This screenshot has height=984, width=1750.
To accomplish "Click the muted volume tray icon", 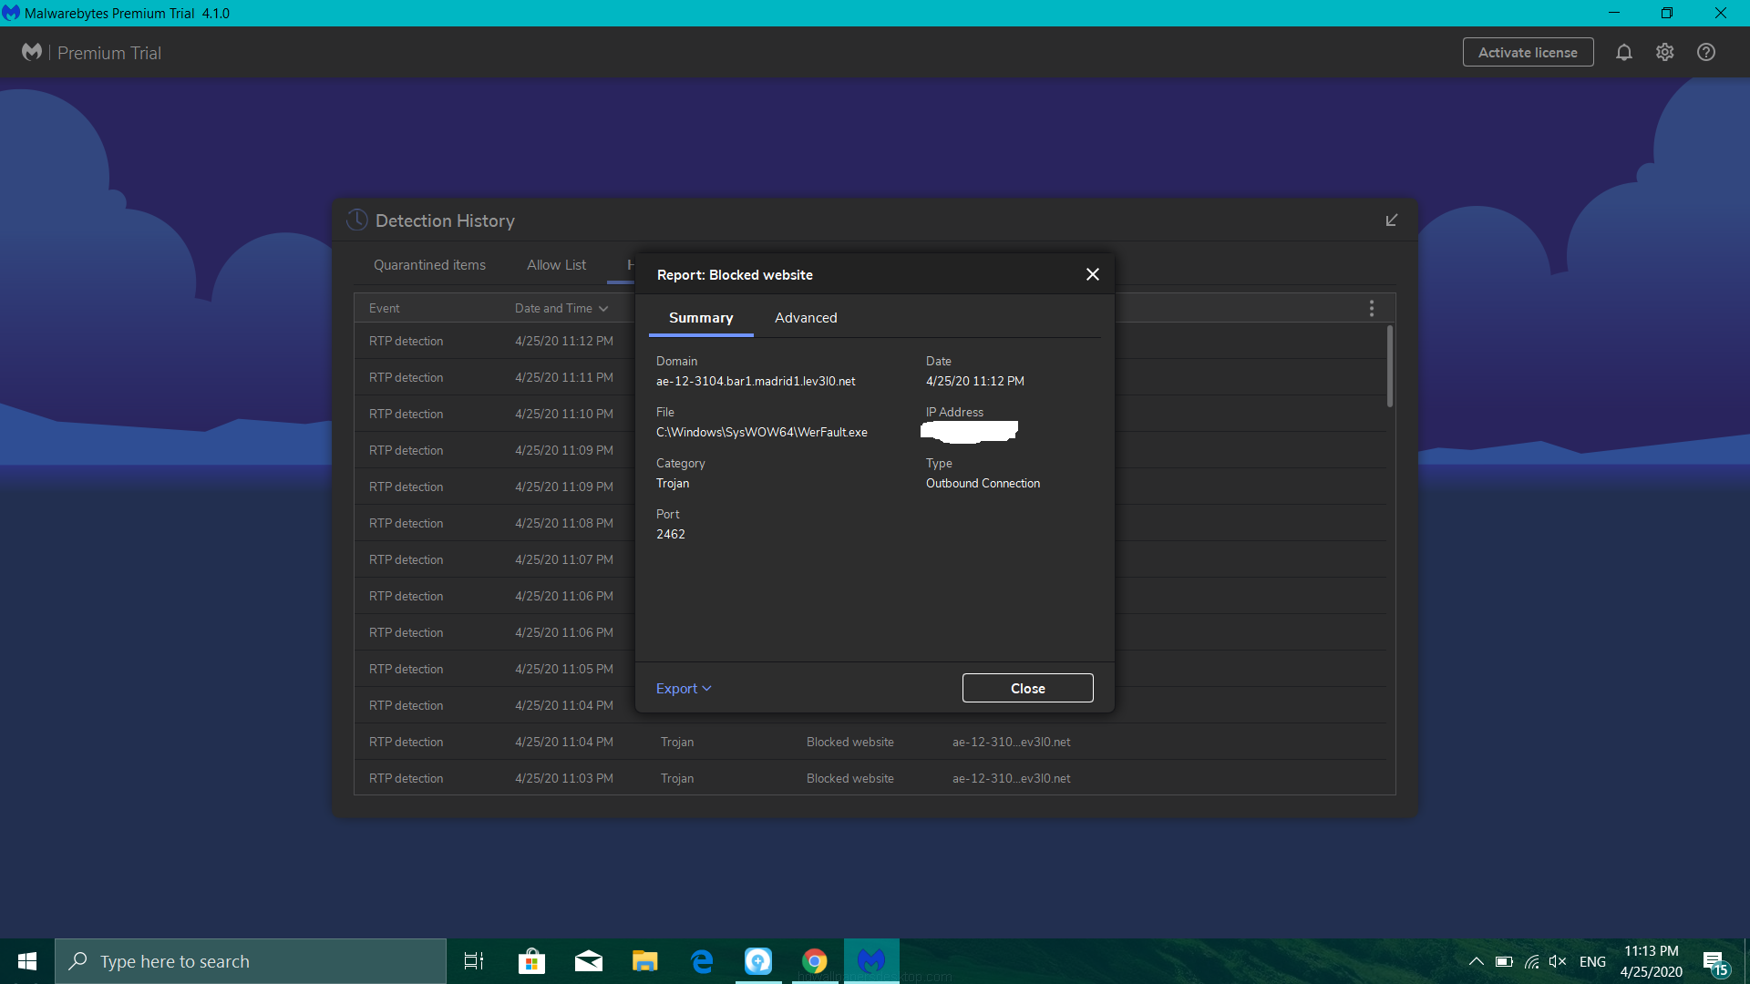I will [1558, 961].
